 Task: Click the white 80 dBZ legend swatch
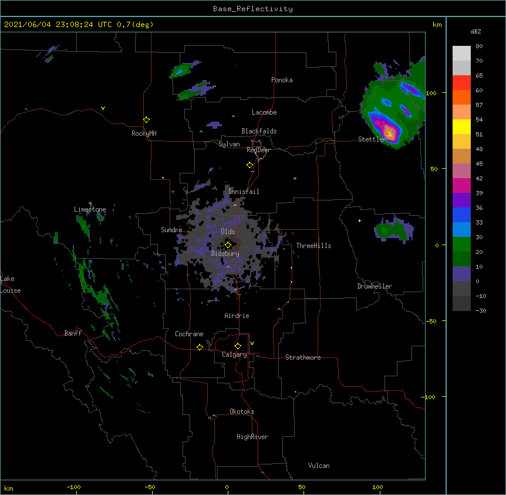461,53
